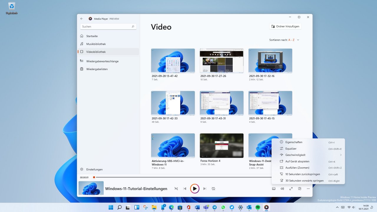Screen dimensions: 377x212
Task: Open Einstellungen in the sidebar
Action: coord(108,169)
